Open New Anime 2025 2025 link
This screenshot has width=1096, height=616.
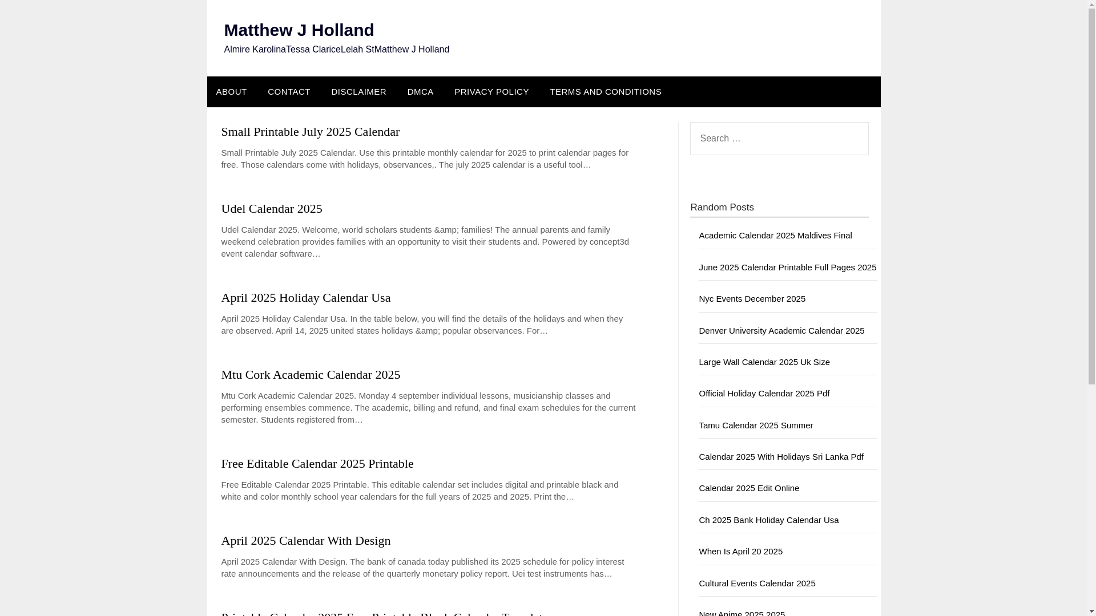coord(742,613)
